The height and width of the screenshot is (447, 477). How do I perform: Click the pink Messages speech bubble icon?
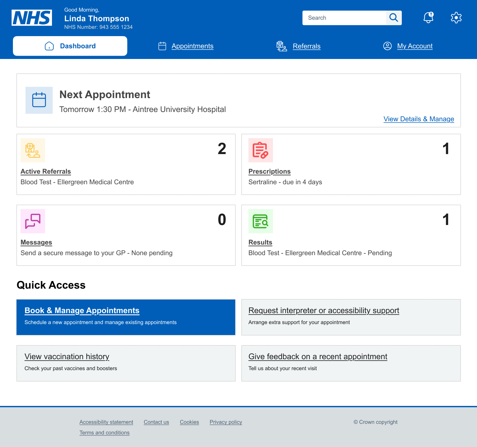pyautogui.click(x=32, y=221)
